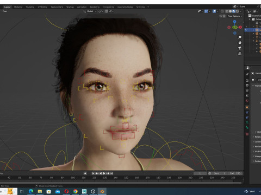Switch to the Sculpting workspace tab
Image resolution: width=261 pixels, height=195 pixels.
[x=30, y=7]
